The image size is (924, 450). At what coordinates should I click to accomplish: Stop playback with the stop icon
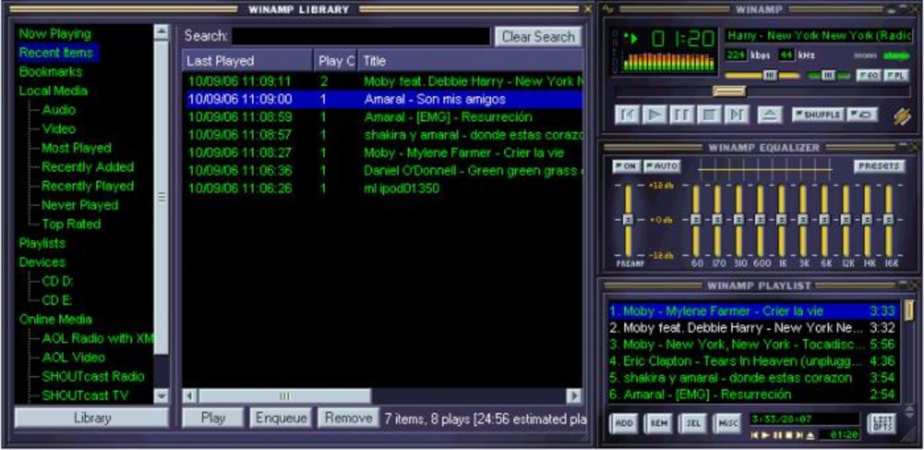click(x=709, y=113)
